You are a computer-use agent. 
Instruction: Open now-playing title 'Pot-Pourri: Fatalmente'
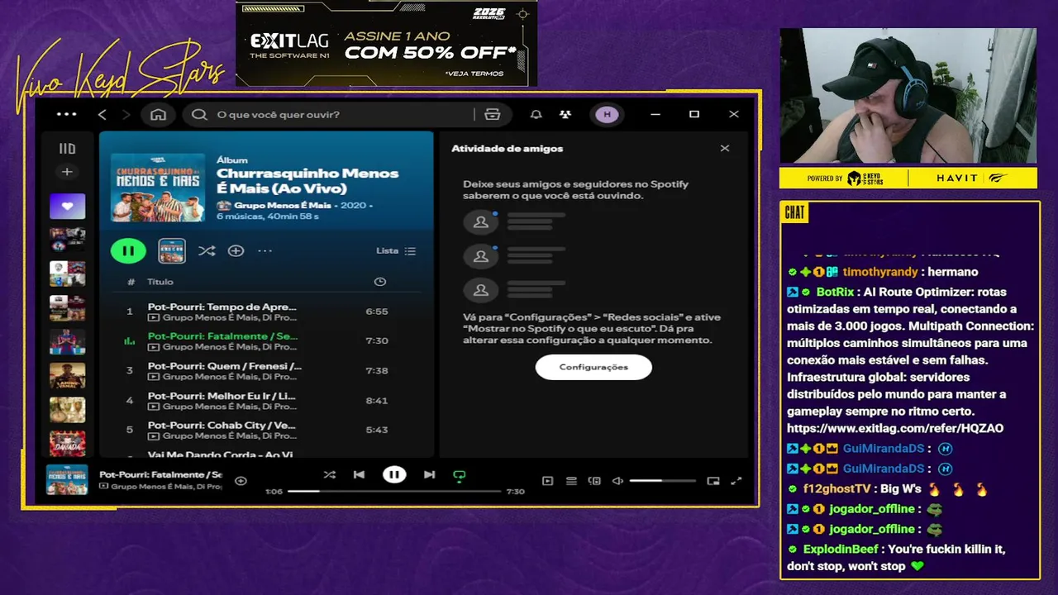[x=160, y=474]
